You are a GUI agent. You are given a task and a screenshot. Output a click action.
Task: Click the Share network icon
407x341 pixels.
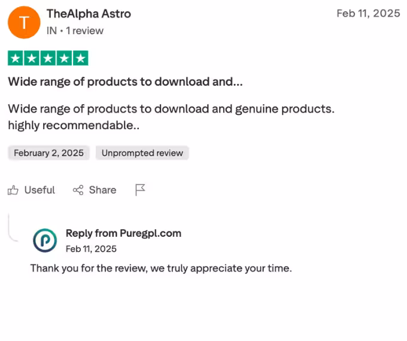click(x=78, y=190)
